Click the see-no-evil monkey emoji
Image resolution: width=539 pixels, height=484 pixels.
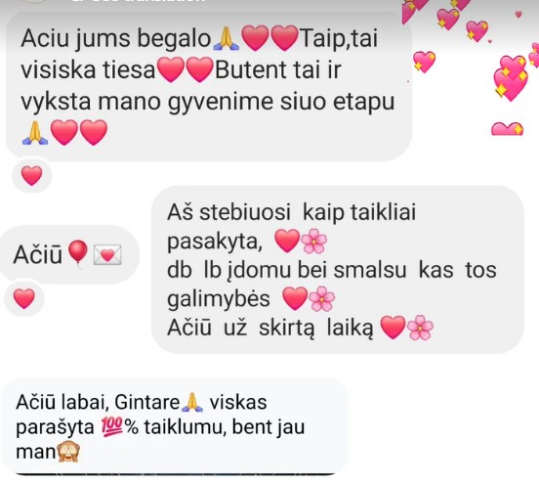coord(68,451)
